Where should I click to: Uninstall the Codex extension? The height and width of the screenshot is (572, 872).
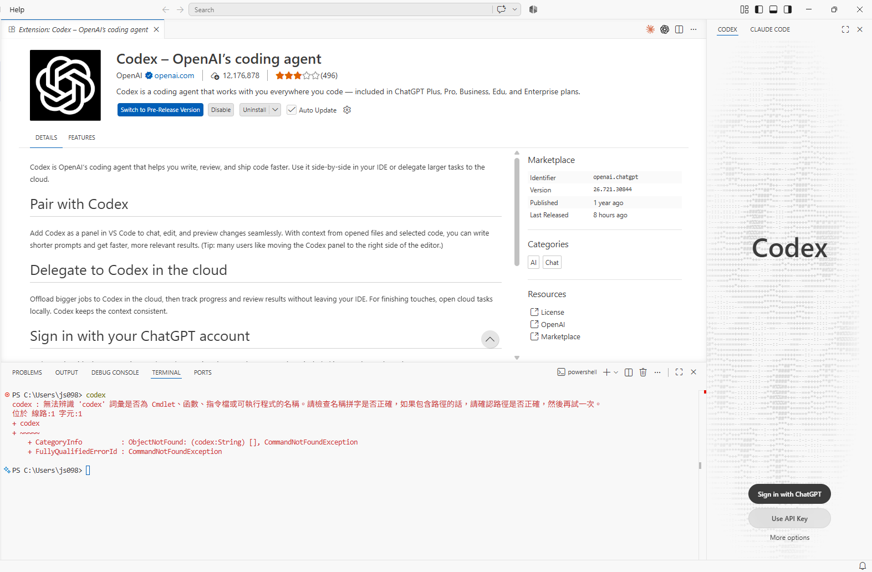(254, 110)
